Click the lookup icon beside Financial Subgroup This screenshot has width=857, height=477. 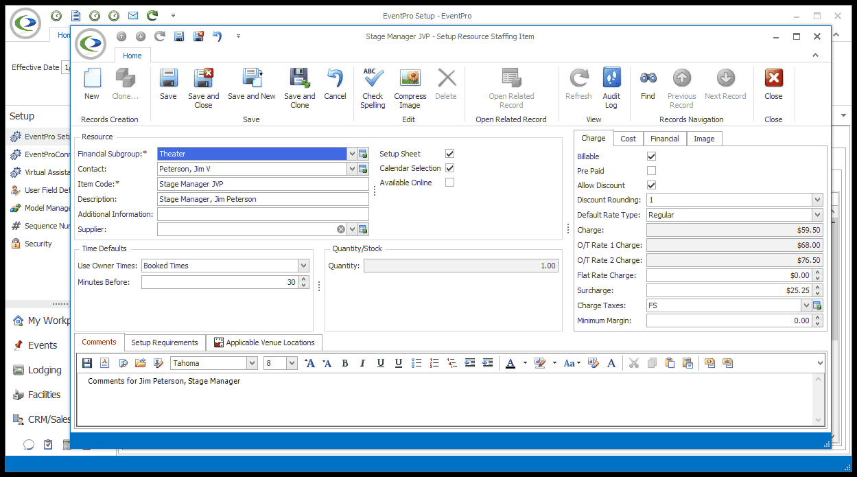pyautogui.click(x=364, y=154)
